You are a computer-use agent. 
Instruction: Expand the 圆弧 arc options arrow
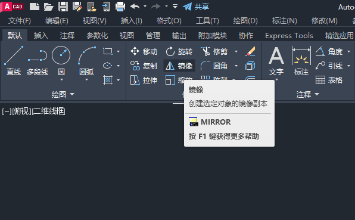[87, 80]
